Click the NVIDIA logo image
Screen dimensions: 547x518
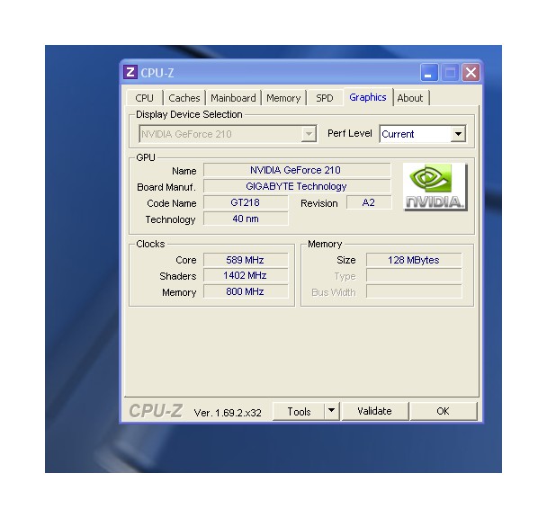click(x=435, y=187)
